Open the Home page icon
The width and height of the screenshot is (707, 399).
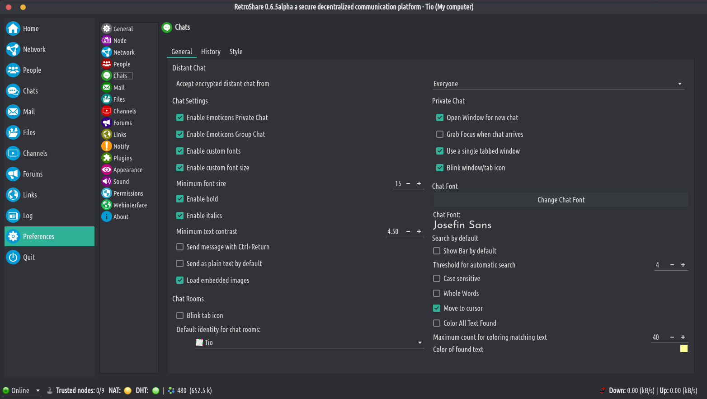click(13, 28)
